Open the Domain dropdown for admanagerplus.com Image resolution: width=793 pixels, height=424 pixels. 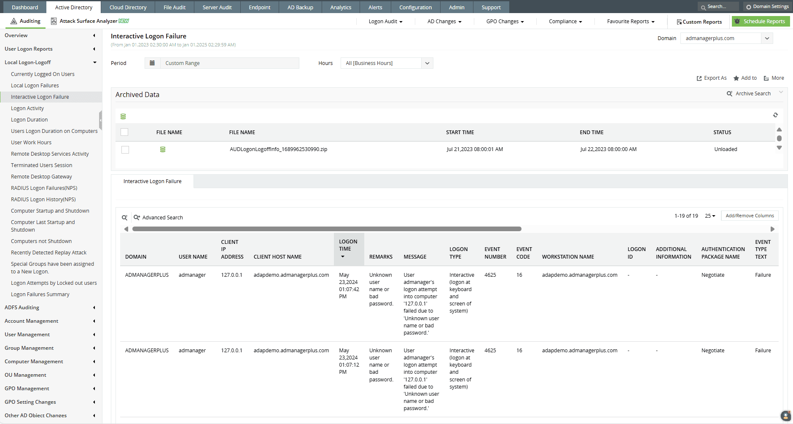pos(767,38)
